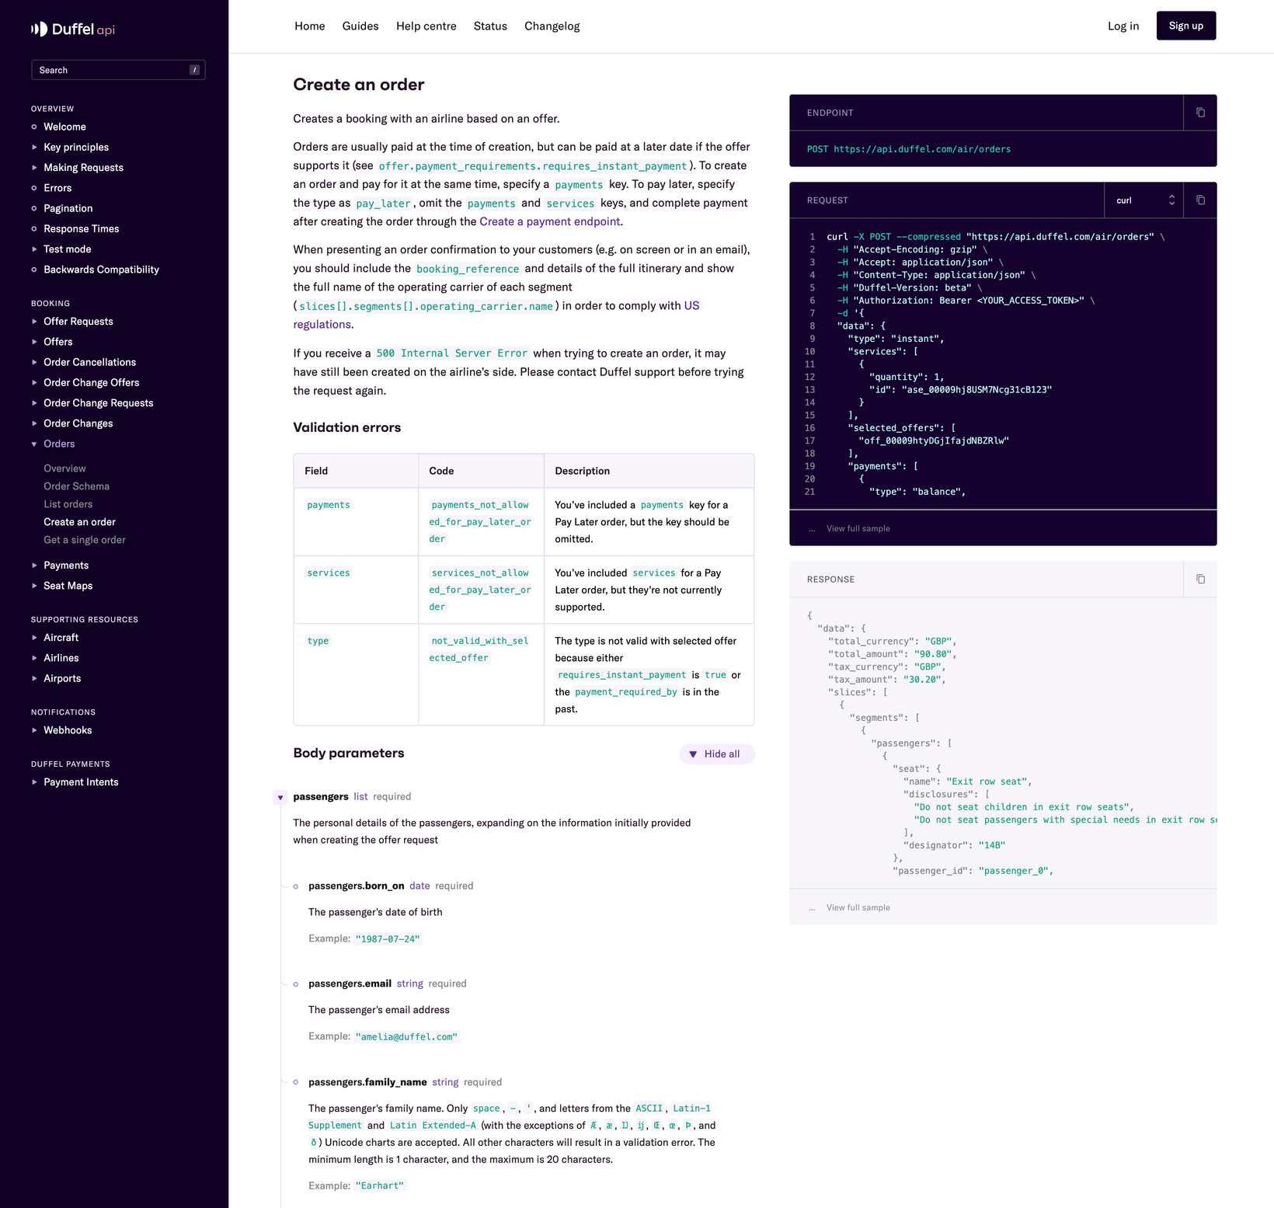Click the "Earhart" example value

pos(380,1186)
